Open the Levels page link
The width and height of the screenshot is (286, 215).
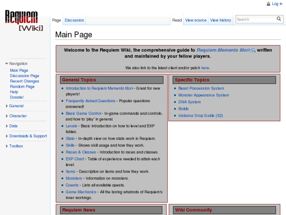[71, 126]
